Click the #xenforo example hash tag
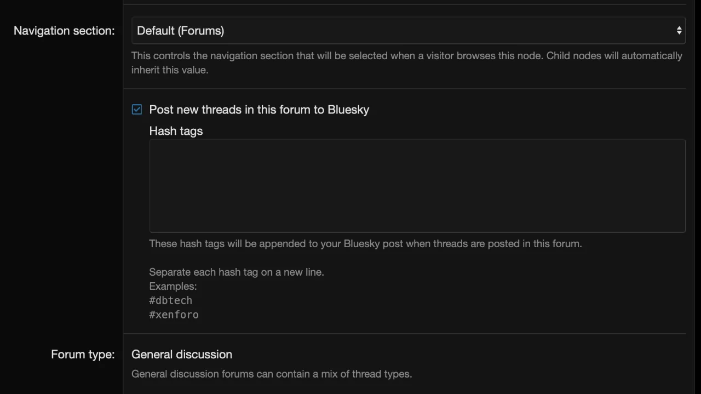The height and width of the screenshot is (394, 701). coord(174,315)
